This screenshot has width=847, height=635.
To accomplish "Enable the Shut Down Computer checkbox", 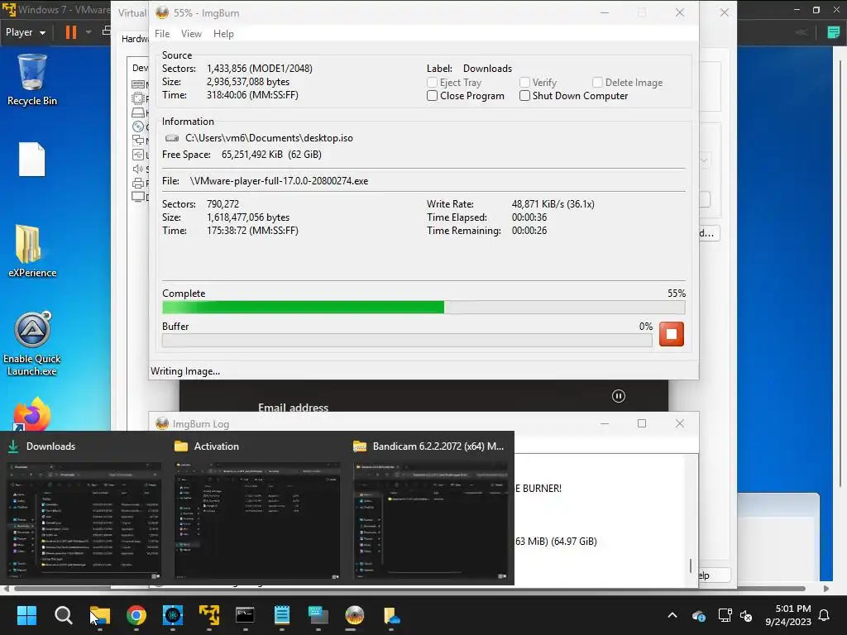I will coord(524,96).
